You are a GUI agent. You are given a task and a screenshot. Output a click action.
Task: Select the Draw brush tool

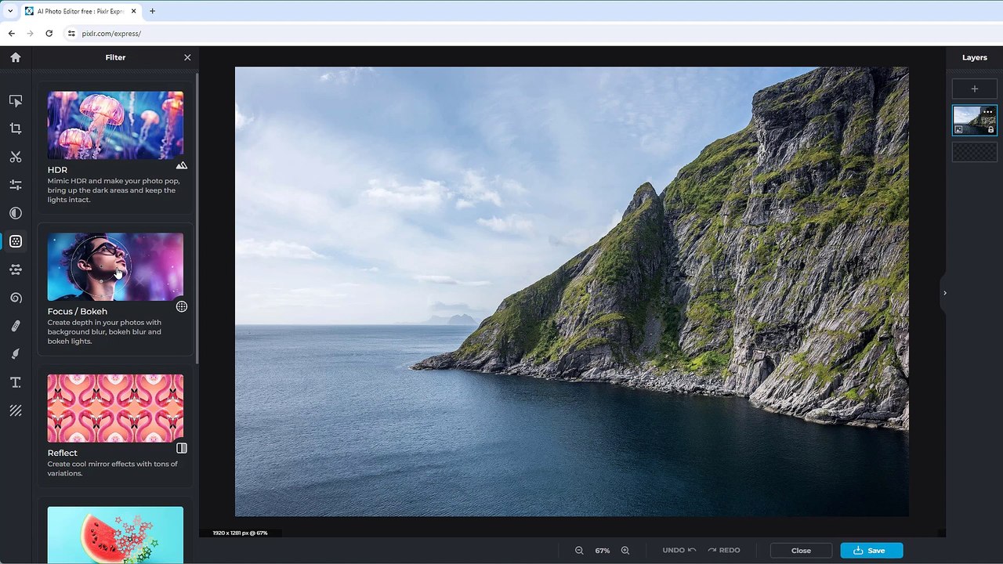point(16,354)
